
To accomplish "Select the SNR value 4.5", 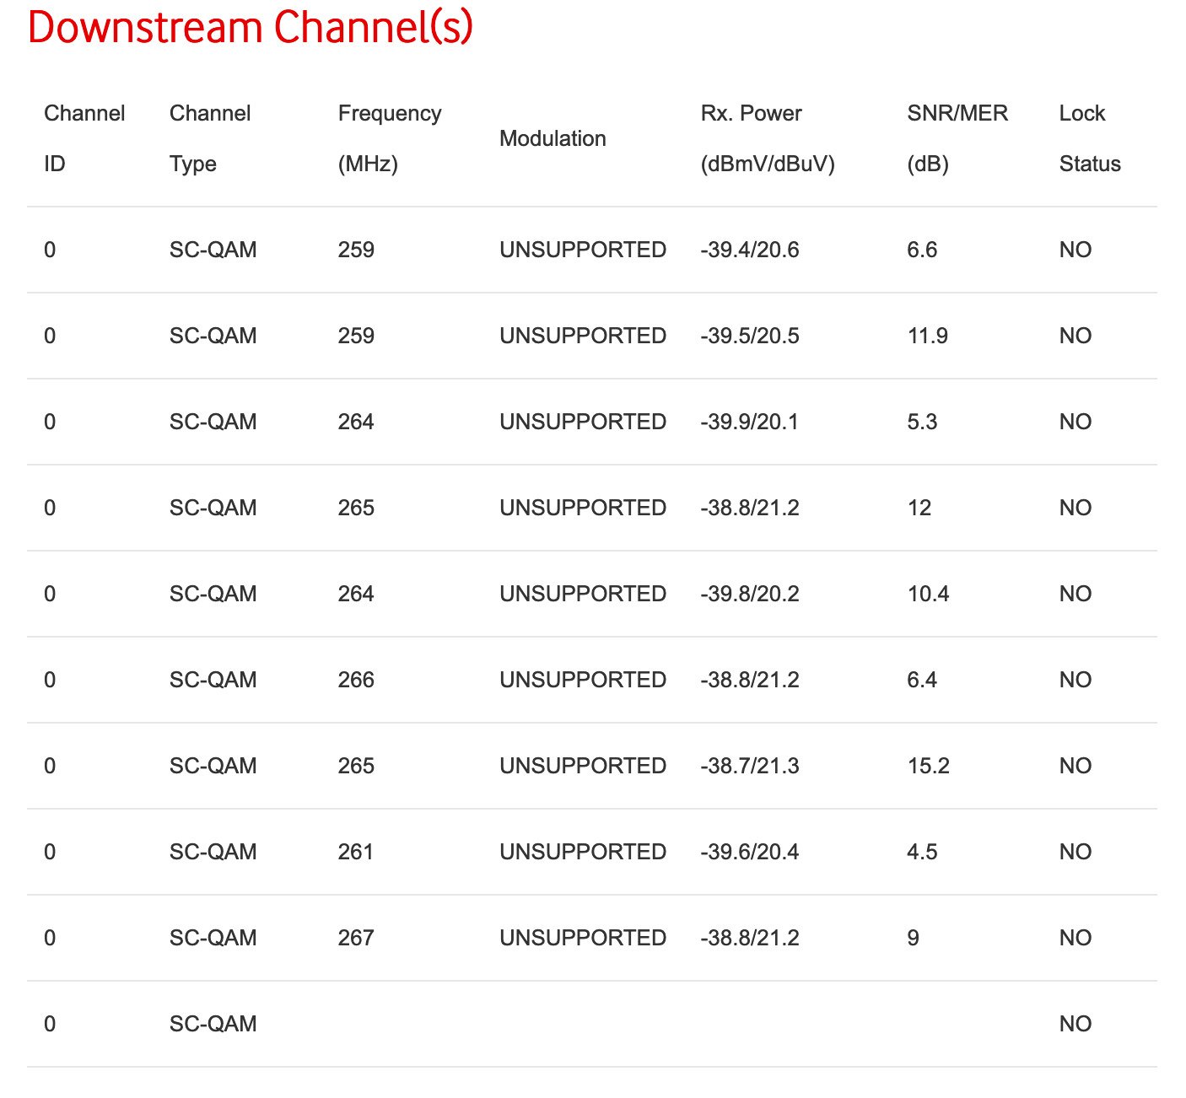I will (x=922, y=852).
